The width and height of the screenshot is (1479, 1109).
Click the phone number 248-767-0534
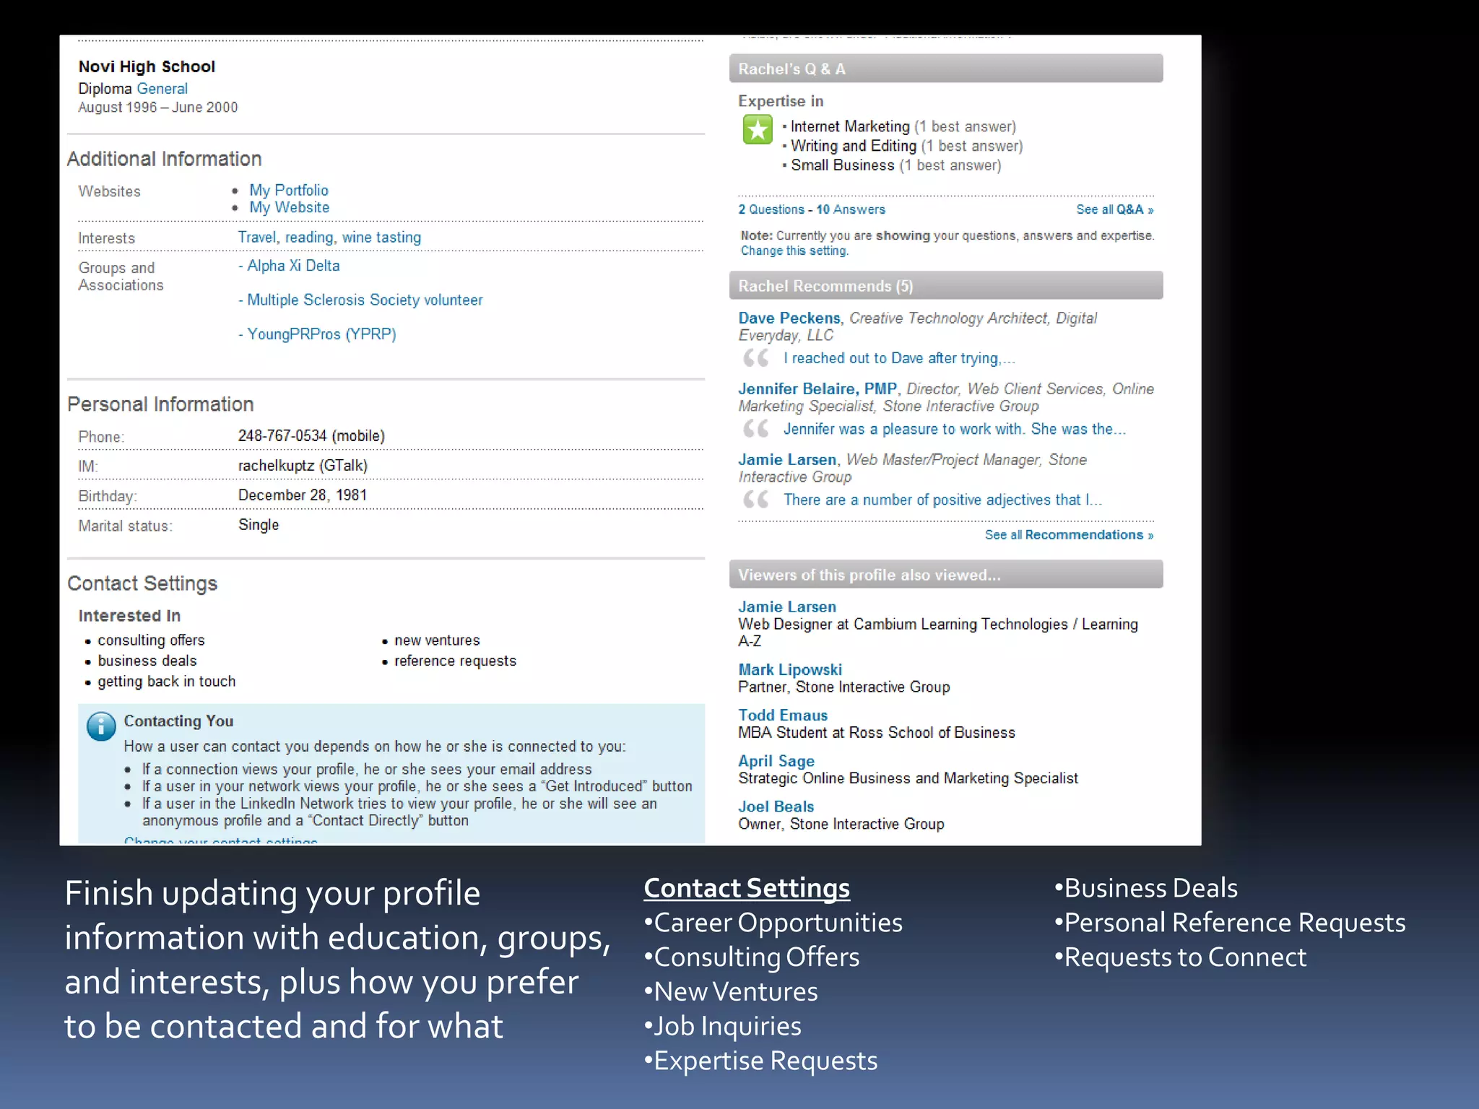[x=282, y=436]
